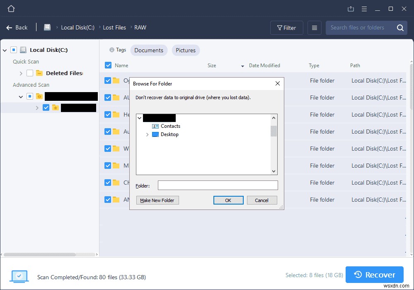Click the dialog tree scrollbar thumb
The width and height of the screenshot is (414, 290).
point(274,131)
